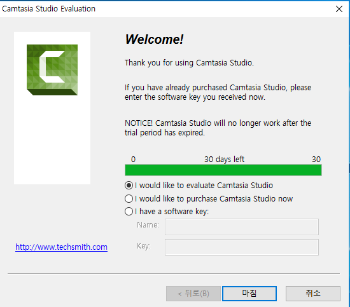350x307 pixels.
Task: Click the 'If you have already purchased' paragraph
Action: [x=218, y=92]
